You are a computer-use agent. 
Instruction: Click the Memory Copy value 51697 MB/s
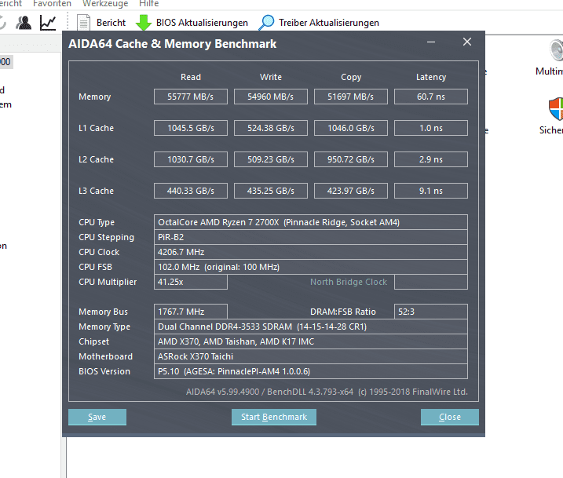click(351, 97)
